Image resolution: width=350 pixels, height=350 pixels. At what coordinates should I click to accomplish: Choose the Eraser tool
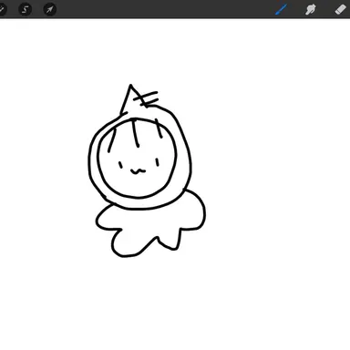click(x=340, y=9)
